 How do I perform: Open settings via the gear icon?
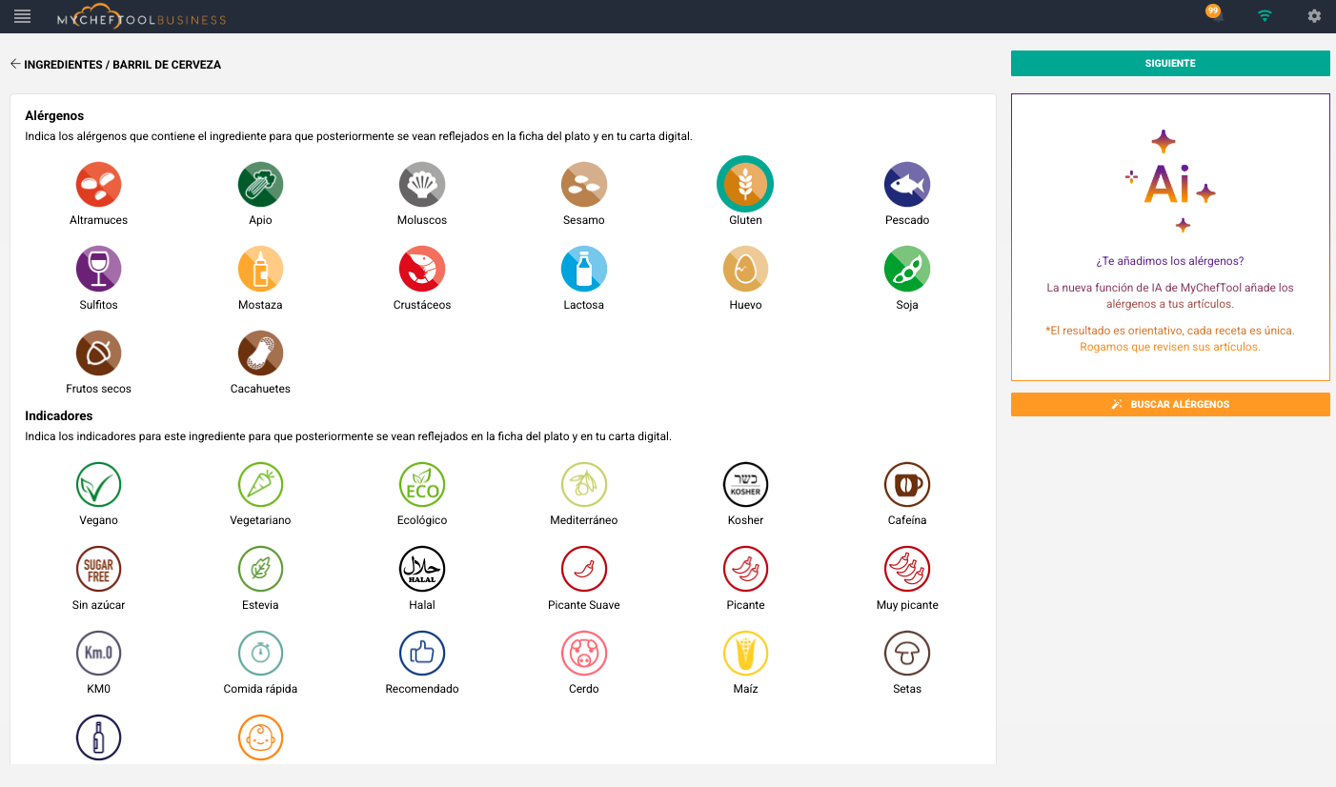pos(1314,16)
